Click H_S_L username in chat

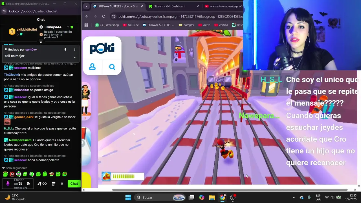click(8, 129)
